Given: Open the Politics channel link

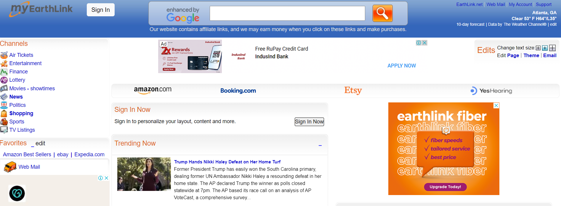Looking at the screenshot, I should tap(17, 105).
